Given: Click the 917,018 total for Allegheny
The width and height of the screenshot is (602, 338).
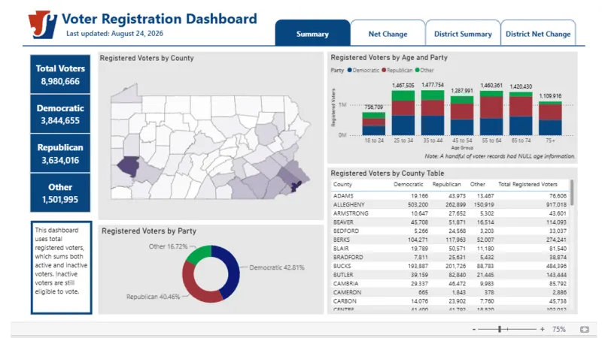Looking at the screenshot, I should (556, 204).
